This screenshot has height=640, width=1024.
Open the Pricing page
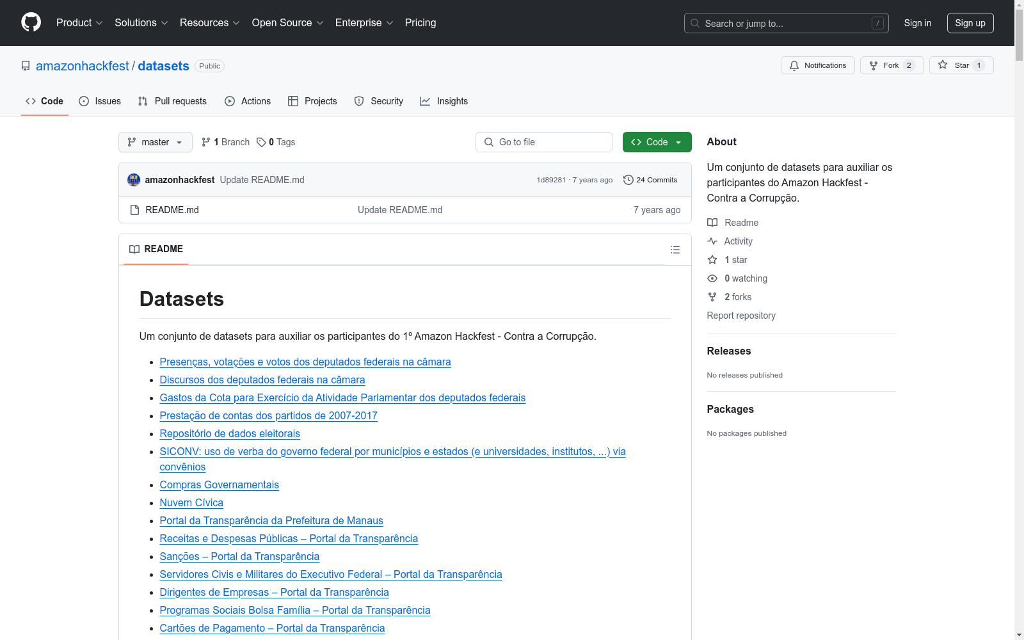click(420, 23)
